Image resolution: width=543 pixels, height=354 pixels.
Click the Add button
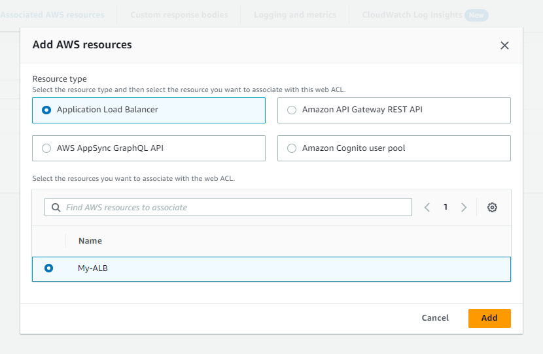coord(489,318)
